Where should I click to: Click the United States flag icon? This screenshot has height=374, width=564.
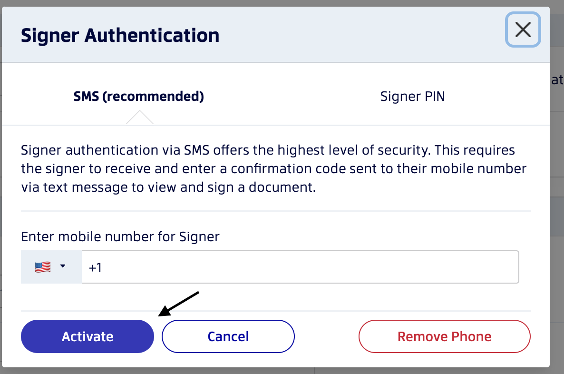[x=43, y=267]
